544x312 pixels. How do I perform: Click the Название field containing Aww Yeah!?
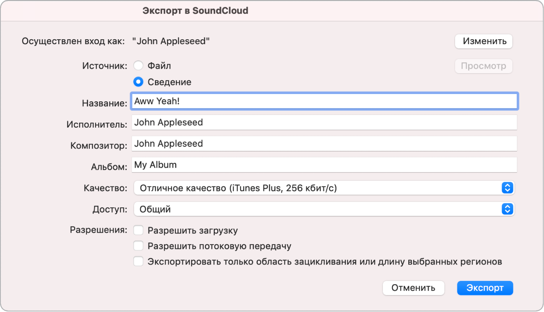pos(324,101)
